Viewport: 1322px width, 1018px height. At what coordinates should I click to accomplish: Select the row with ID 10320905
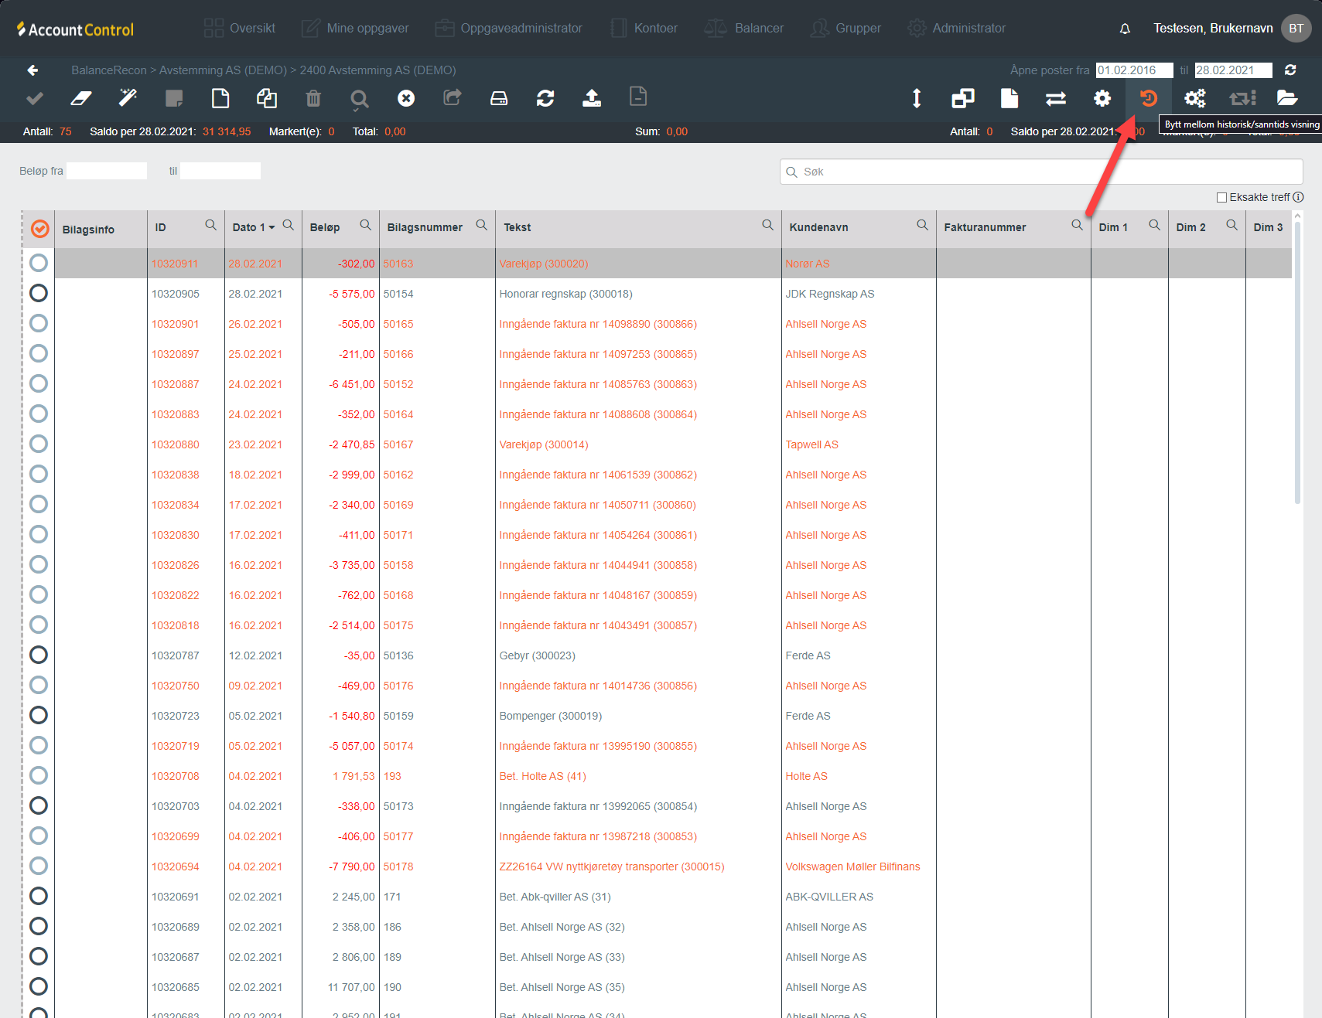coord(39,294)
